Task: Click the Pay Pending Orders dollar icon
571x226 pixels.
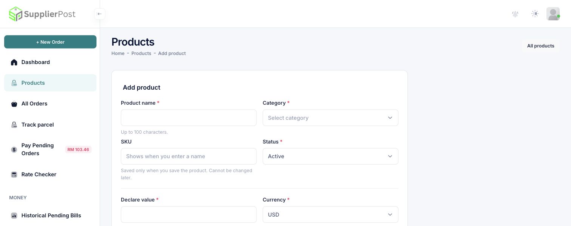Action: click(14, 150)
